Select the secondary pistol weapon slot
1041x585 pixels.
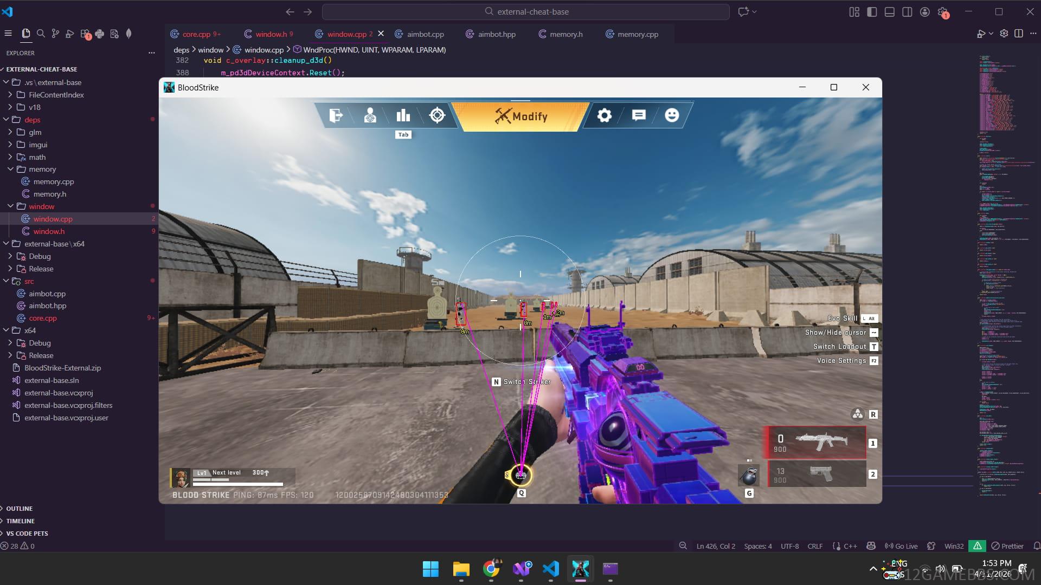[x=817, y=474]
